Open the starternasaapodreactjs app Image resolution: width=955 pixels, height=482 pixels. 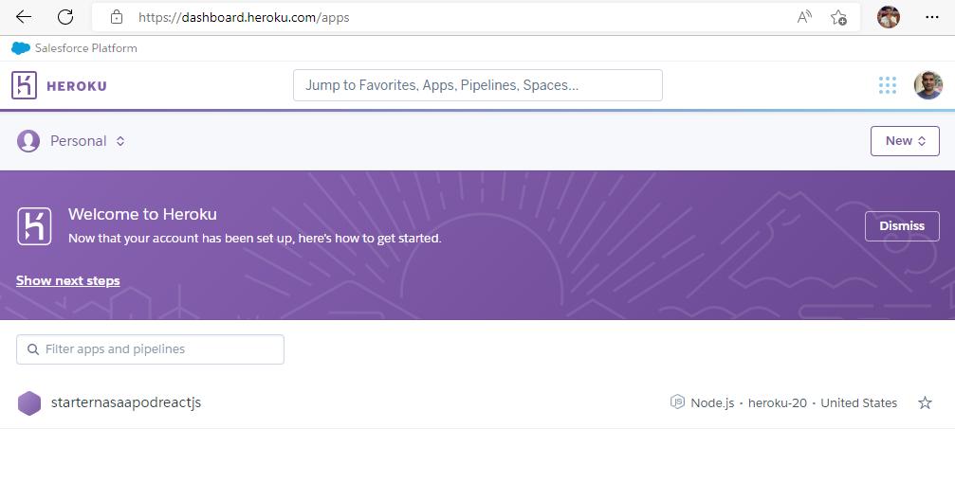coord(126,402)
